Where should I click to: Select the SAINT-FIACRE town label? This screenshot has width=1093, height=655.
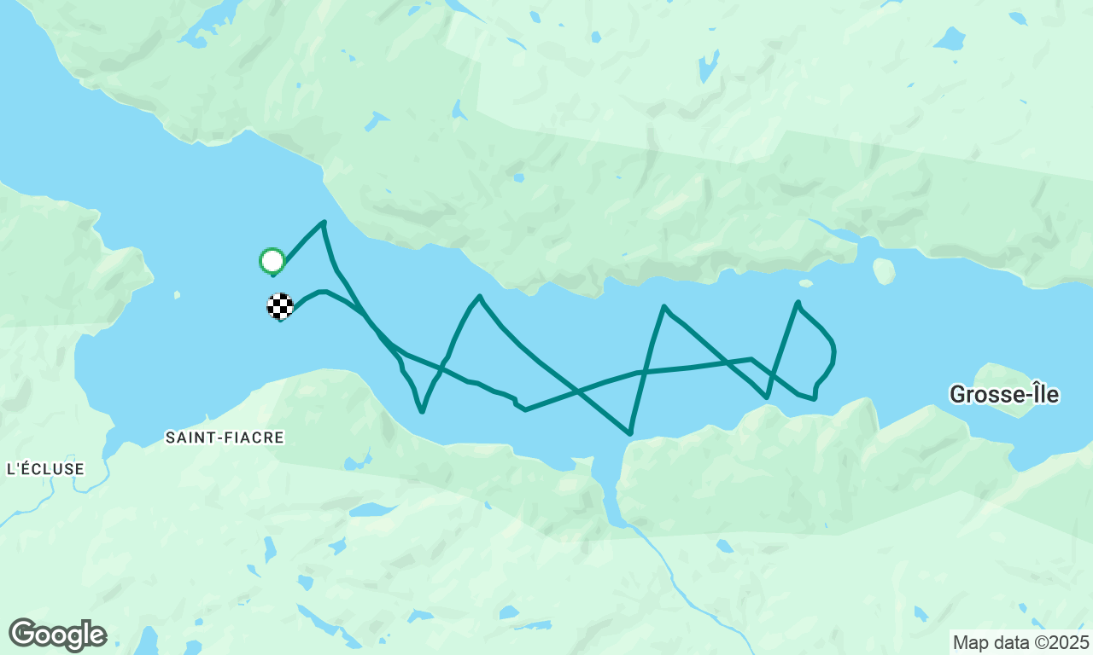[x=225, y=438]
